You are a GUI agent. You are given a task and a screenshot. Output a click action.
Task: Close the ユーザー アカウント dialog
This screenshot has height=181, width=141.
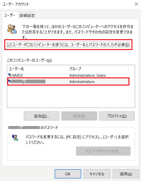(136, 4)
